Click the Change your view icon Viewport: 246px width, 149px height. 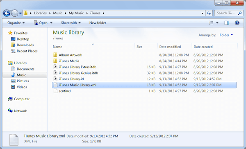click(x=211, y=23)
